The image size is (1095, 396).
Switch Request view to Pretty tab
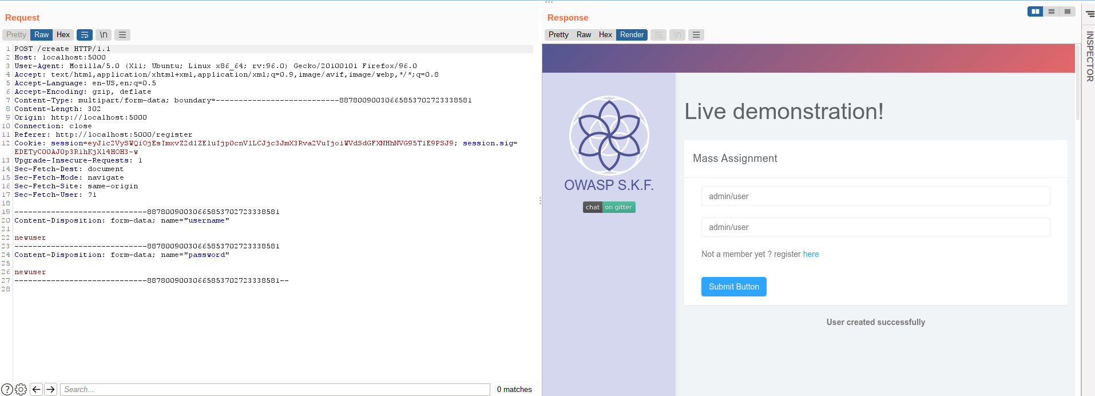(17, 35)
